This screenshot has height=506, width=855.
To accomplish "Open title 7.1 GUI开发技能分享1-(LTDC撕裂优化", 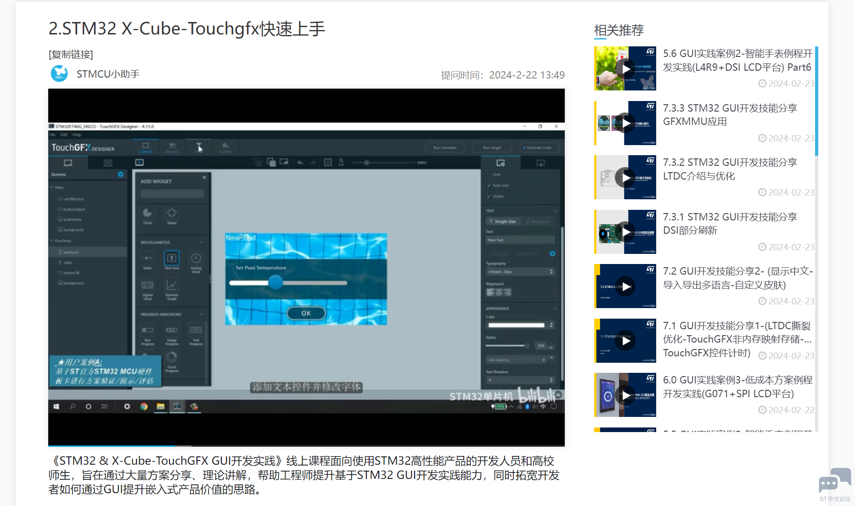I will click(738, 339).
